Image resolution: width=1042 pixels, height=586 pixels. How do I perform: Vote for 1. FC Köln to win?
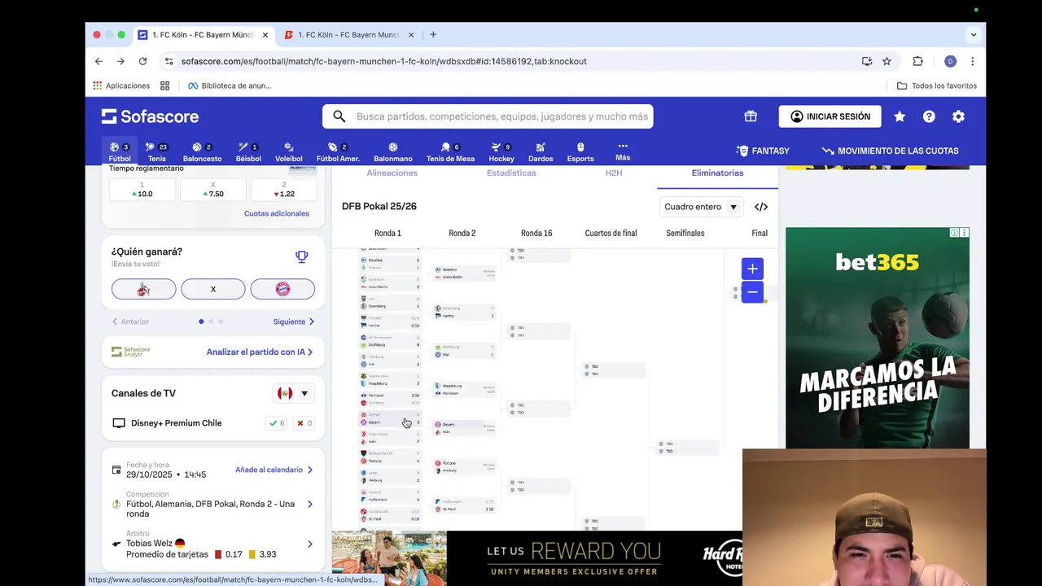(143, 289)
